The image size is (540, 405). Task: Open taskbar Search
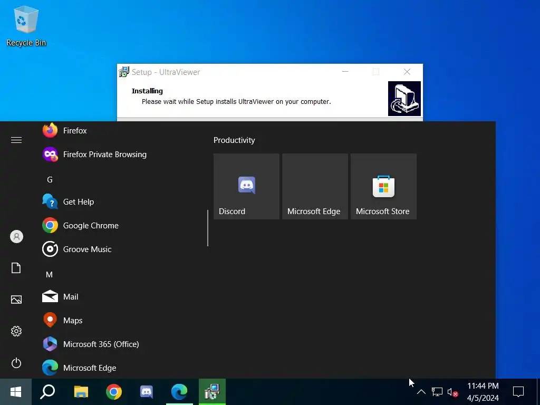pyautogui.click(x=47, y=392)
